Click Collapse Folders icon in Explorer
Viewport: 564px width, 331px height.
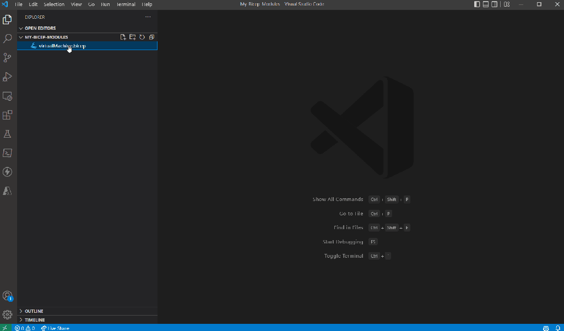tap(151, 37)
